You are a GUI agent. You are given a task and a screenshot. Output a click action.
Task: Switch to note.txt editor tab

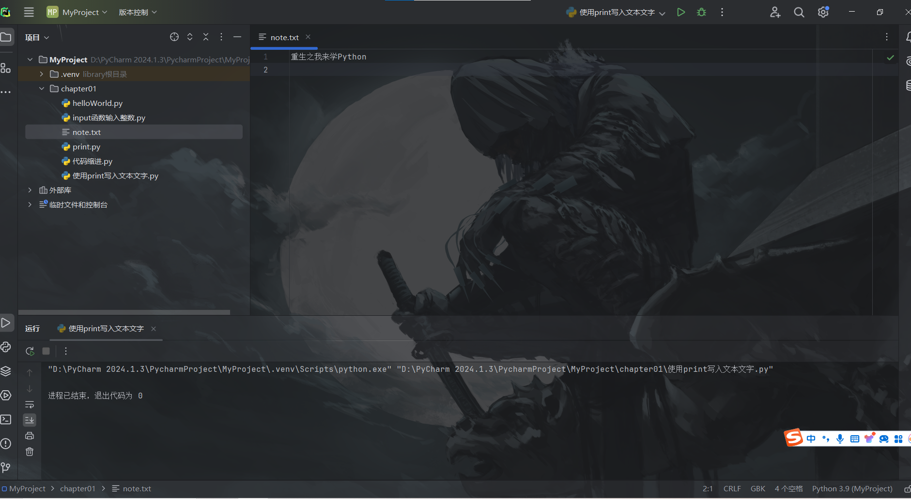(x=284, y=37)
